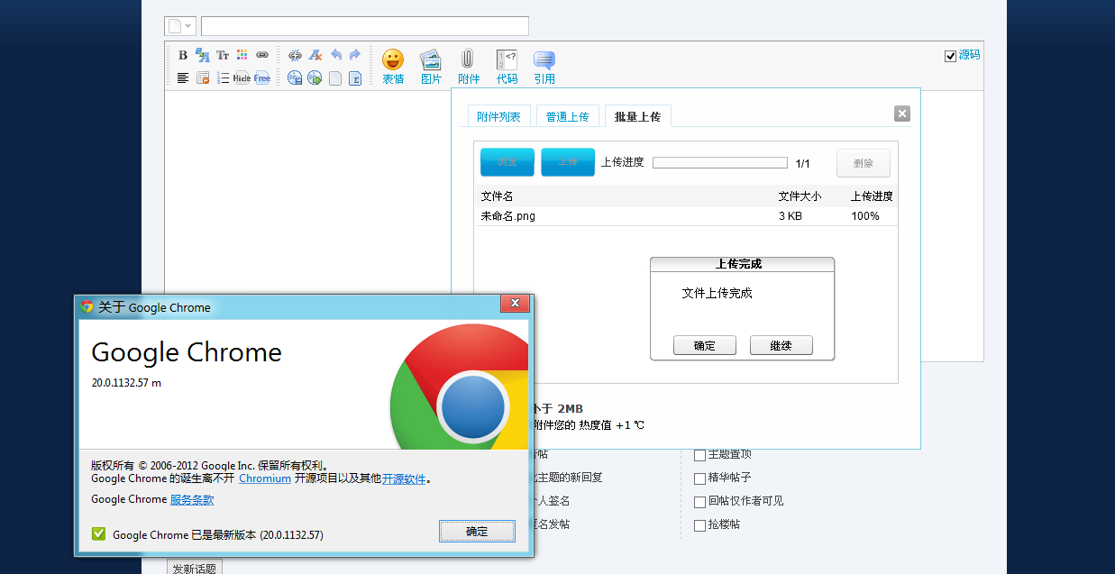Insert a Free tag in editor
The height and width of the screenshot is (574, 1115).
coord(262,78)
